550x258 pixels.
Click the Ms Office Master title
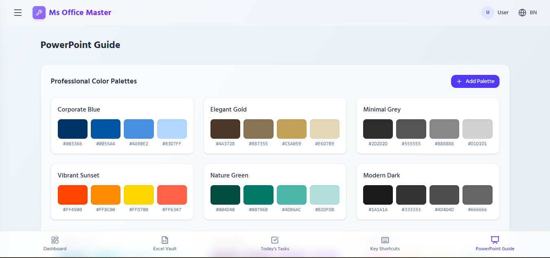point(80,13)
